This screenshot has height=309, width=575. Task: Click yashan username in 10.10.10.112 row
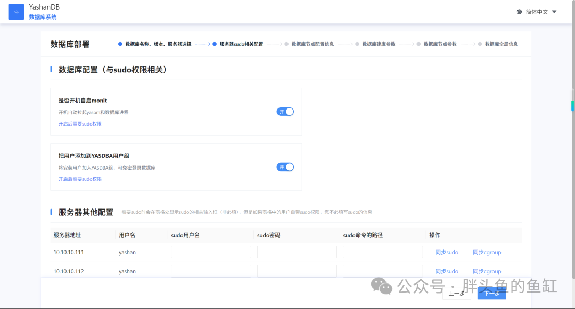coord(127,271)
